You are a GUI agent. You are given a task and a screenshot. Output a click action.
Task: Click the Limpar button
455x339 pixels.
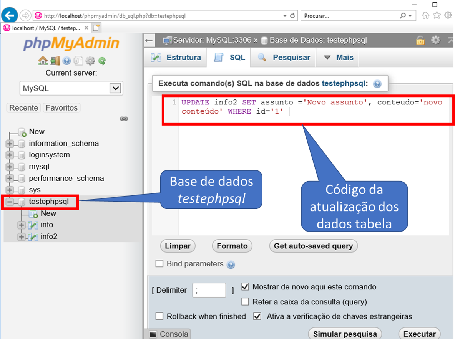click(178, 246)
